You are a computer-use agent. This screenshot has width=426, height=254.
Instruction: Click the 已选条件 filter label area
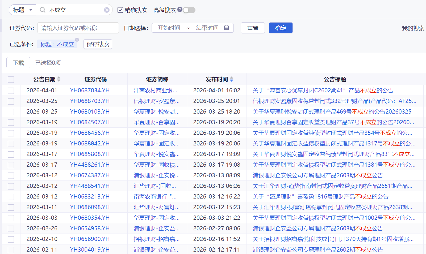click(x=22, y=44)
